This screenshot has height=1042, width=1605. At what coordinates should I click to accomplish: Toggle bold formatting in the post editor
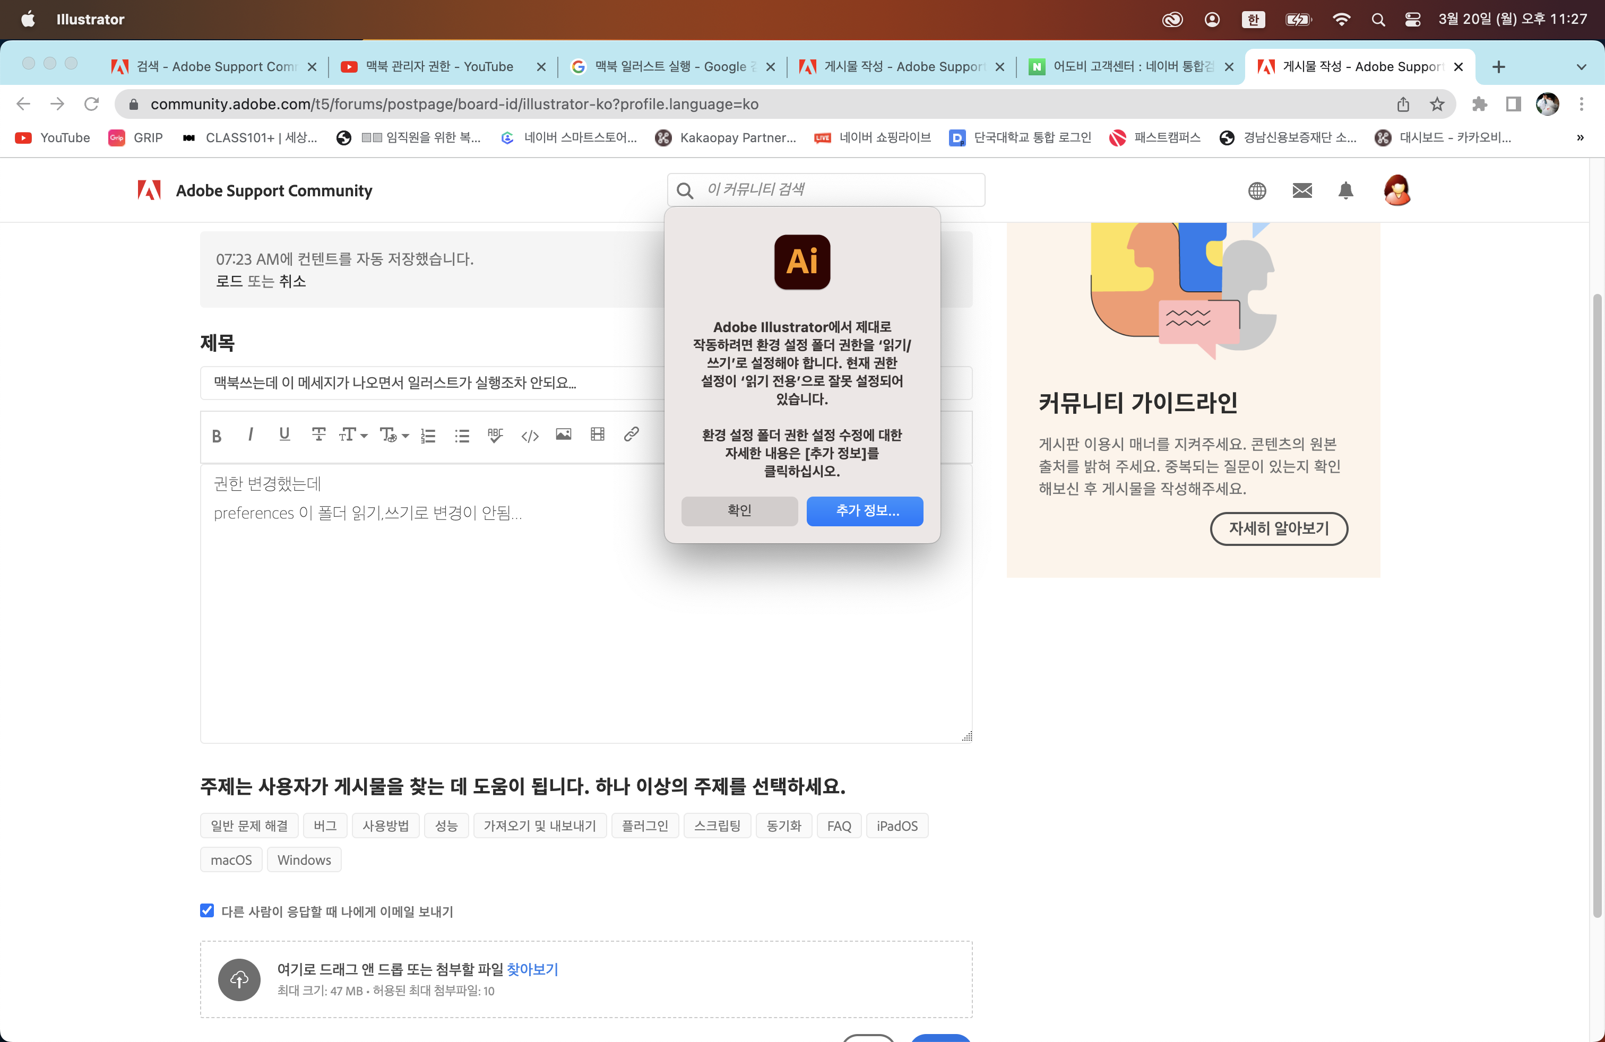[x=217, y=436]
